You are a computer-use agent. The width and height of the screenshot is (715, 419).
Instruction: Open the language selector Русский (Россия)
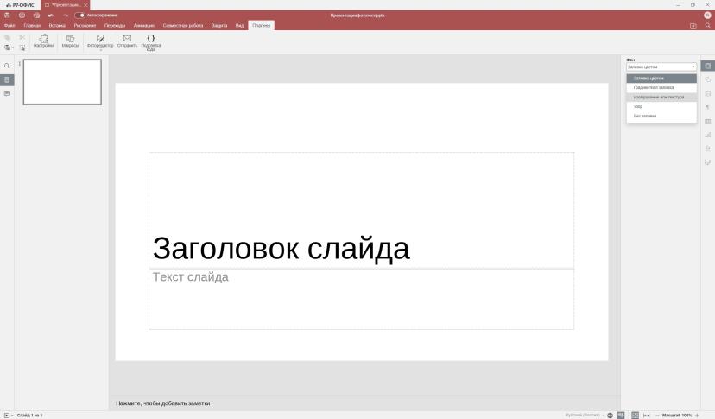click(584, 415)
